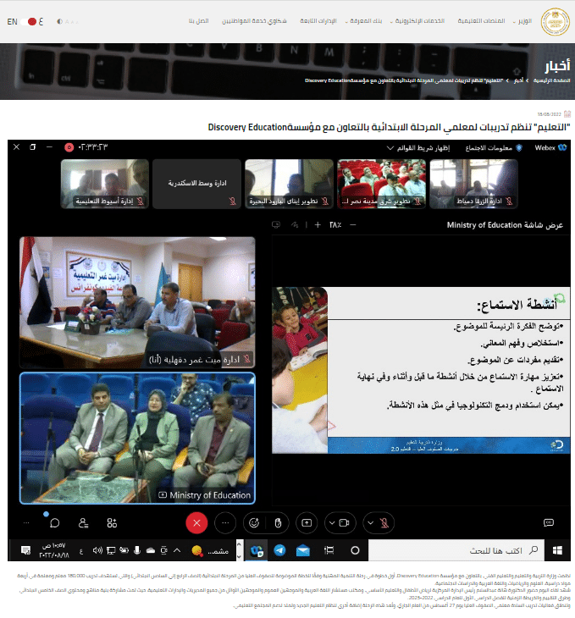Select the تطوير إيتاي البارود البحيرة thumbnail
Viewport: 575px width, 618px height.
[x=289, y=184]
